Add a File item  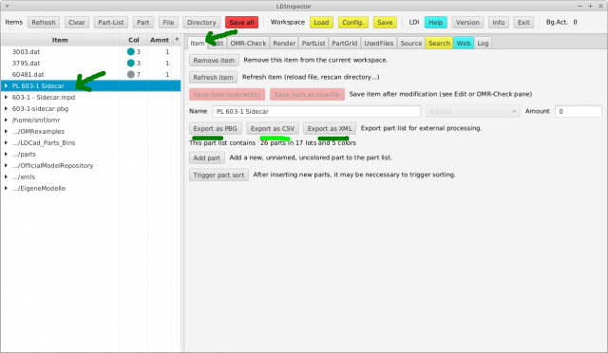[168, 23]
